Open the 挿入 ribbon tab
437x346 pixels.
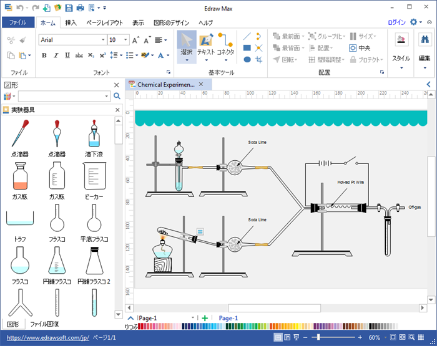[71, 22]
